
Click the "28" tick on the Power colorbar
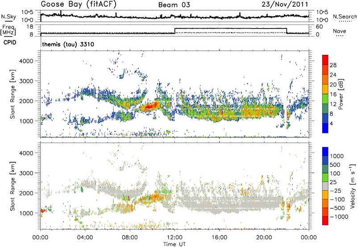point(333,65)
